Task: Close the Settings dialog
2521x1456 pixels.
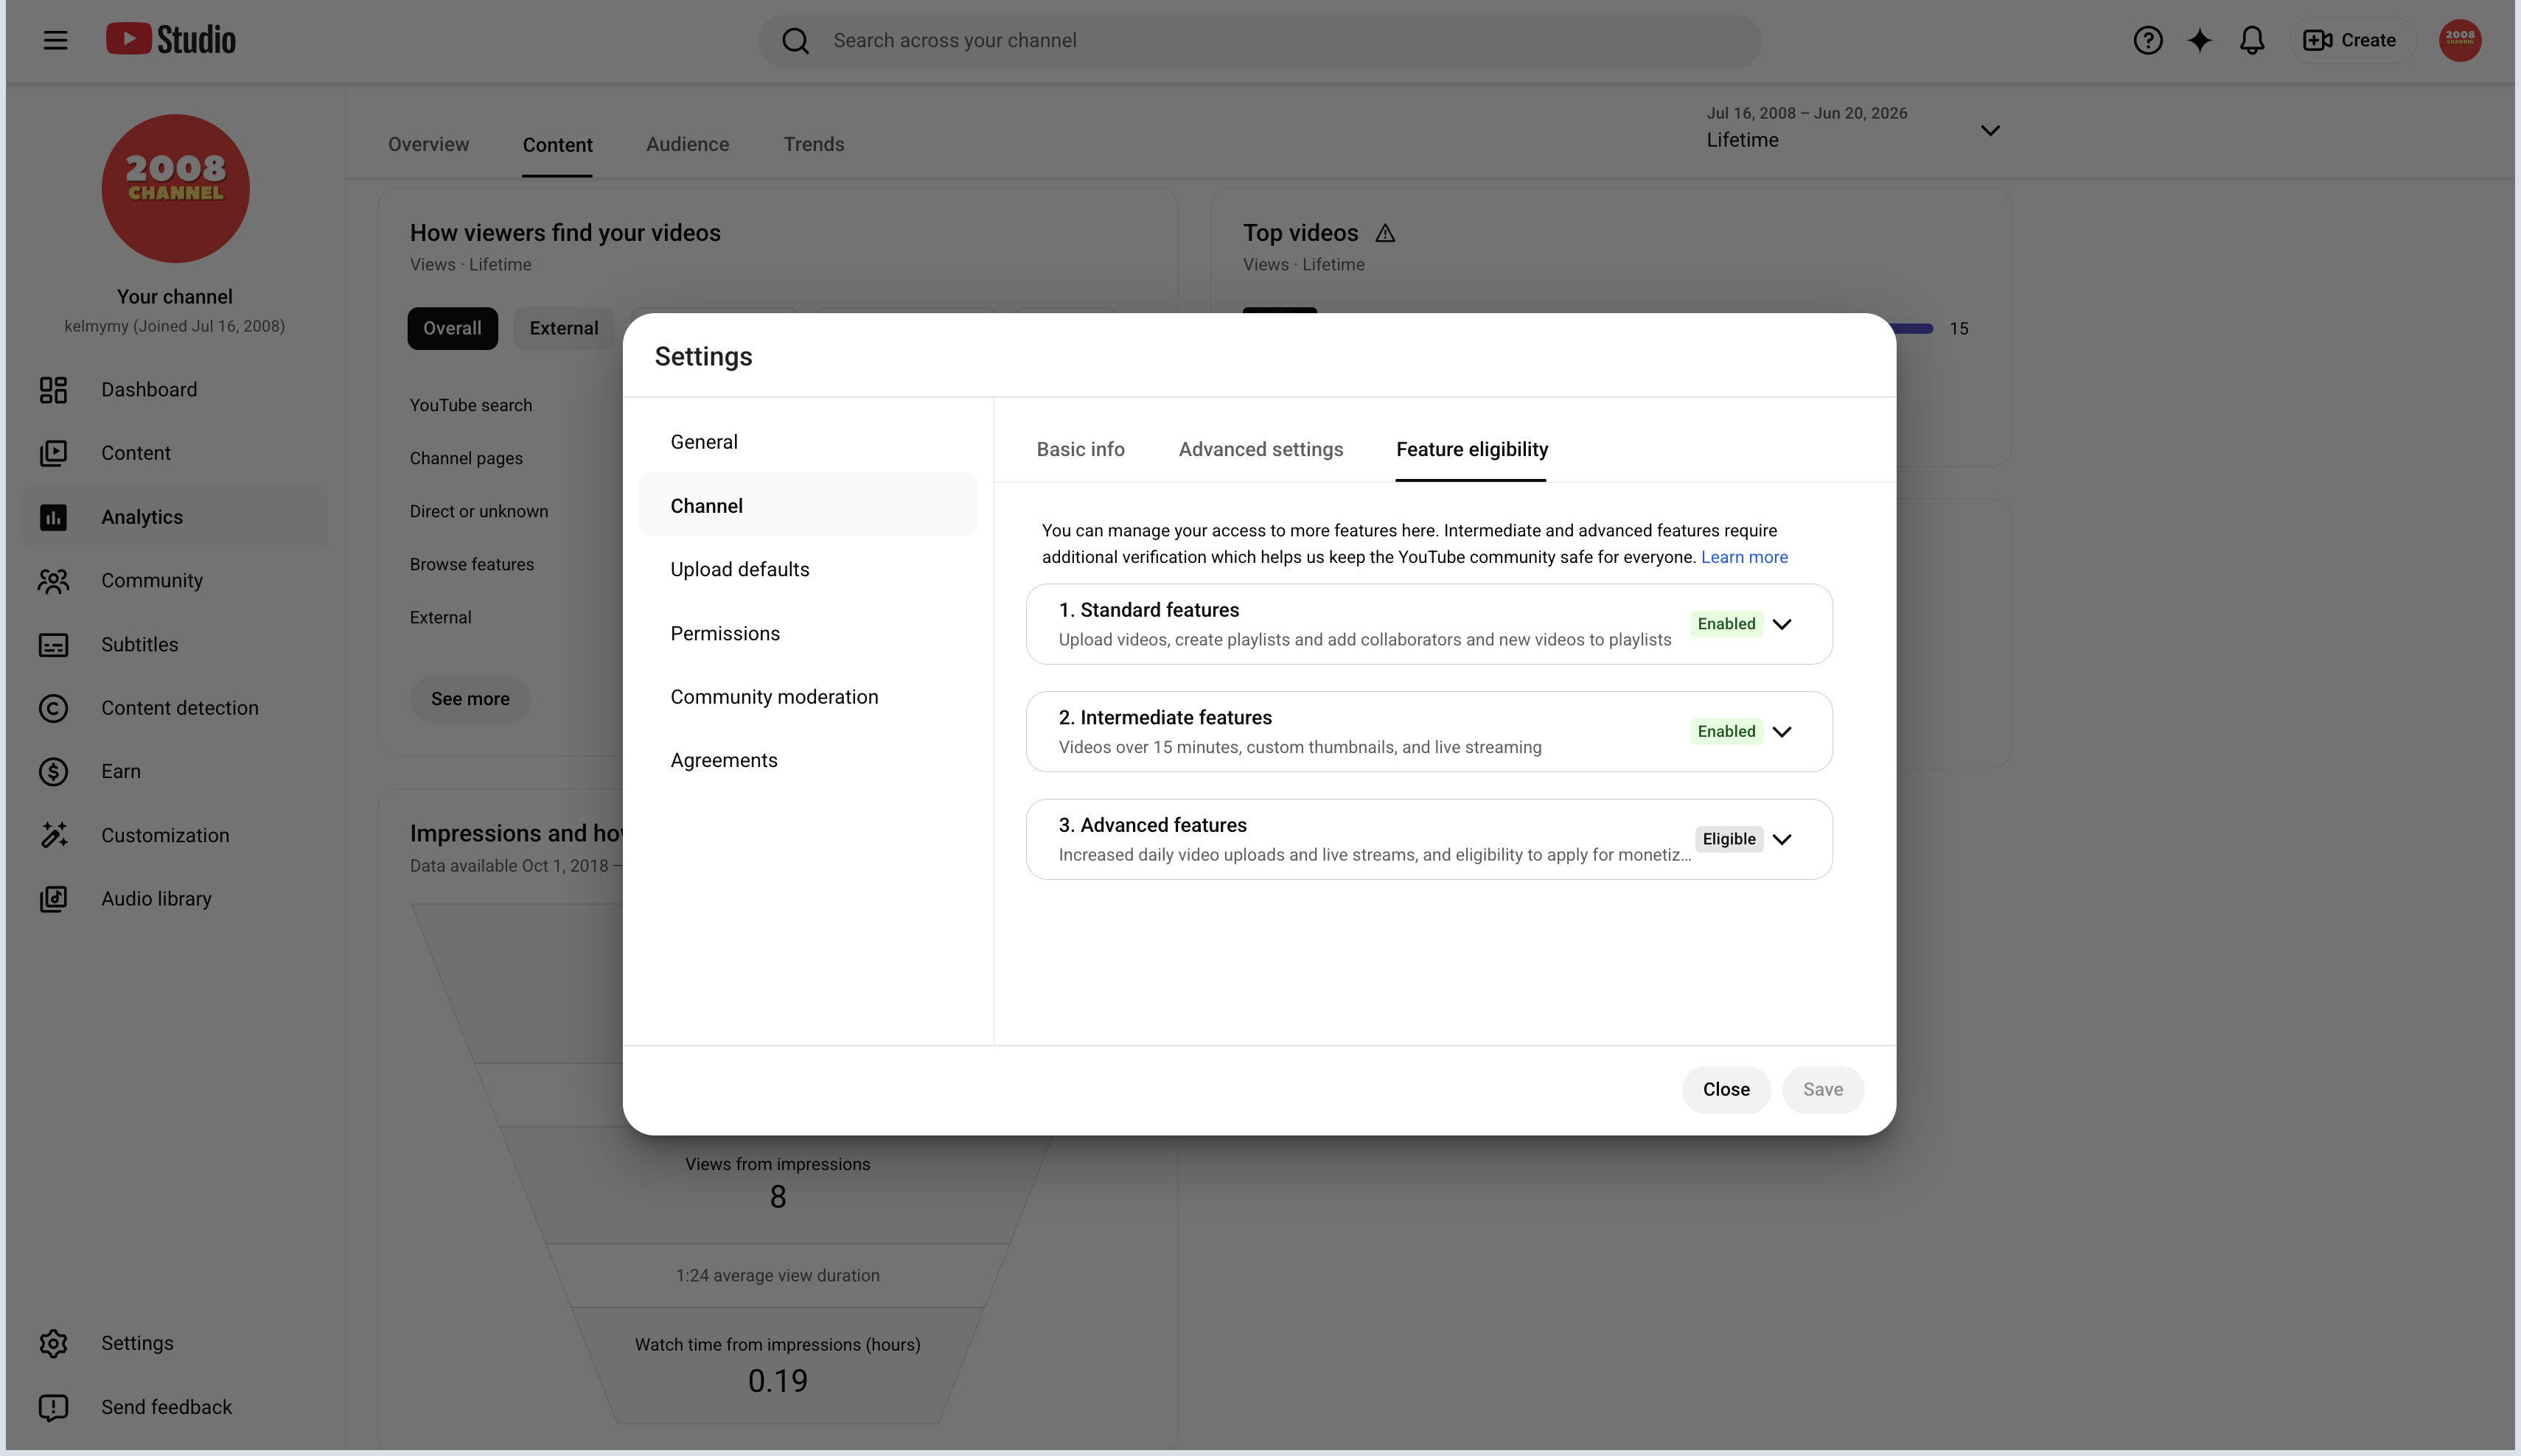Action: [x=1726, y=1090]
